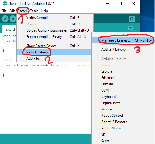This screenshot has width=155, height=144.
Task: Include the Keyboard library
Action: [123, 97]
